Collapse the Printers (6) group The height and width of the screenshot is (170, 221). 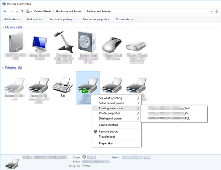pyautogui.click(x=3, y=68)
